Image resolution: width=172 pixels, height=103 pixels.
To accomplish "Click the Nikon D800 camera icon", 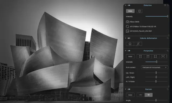I will click(128, 22).
